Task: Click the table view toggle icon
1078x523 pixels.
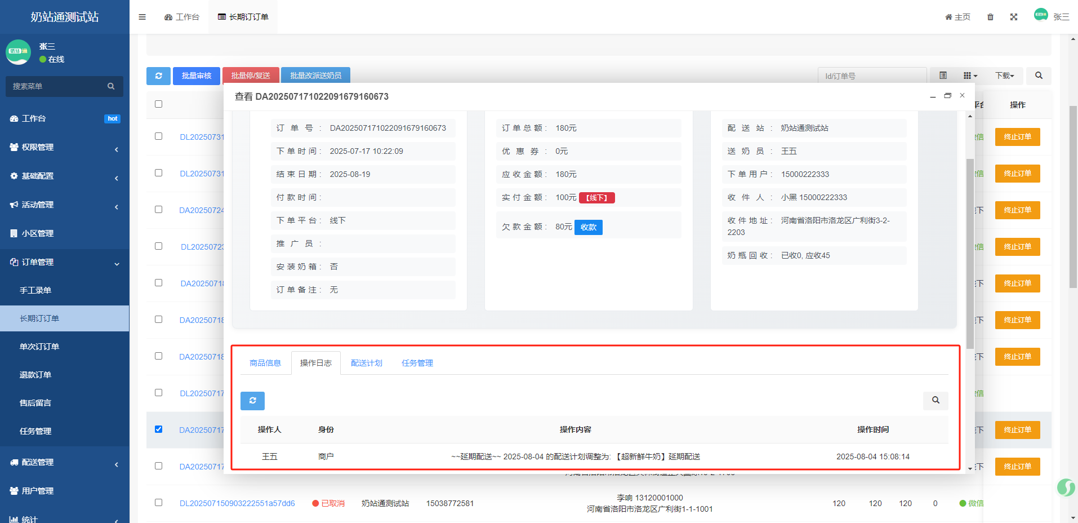Action: pyautogui.click(x=943, y=76)
